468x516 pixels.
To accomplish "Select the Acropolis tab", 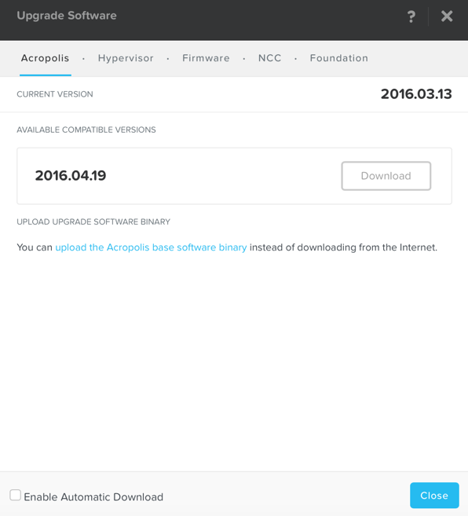I will point(45,58).
